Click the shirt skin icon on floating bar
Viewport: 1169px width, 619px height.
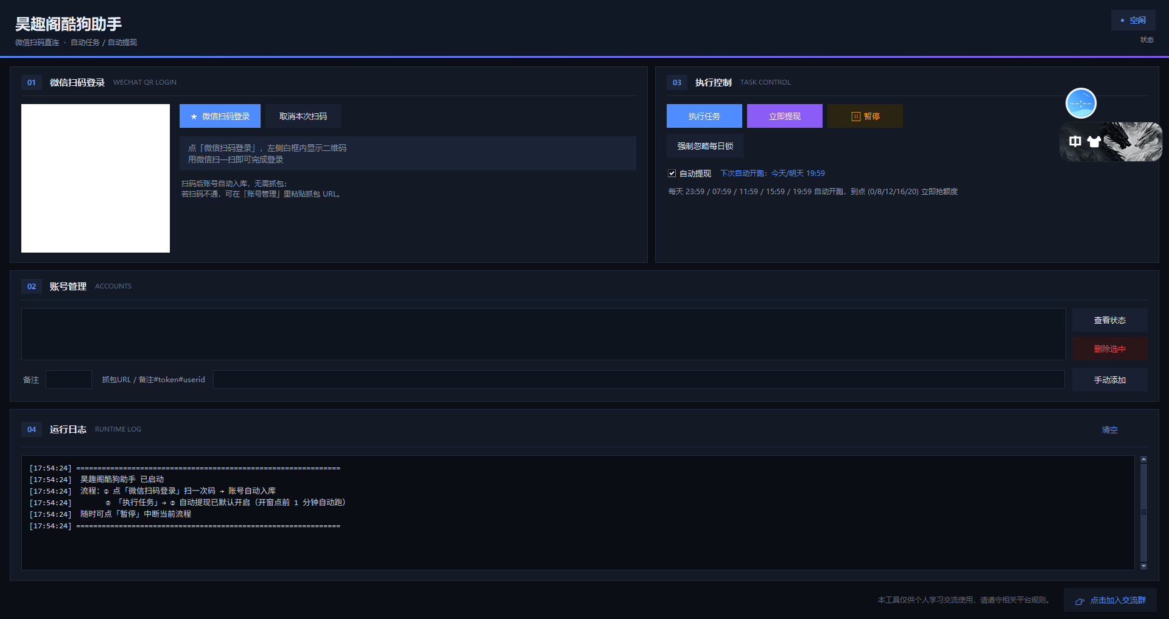[1094, 142]
